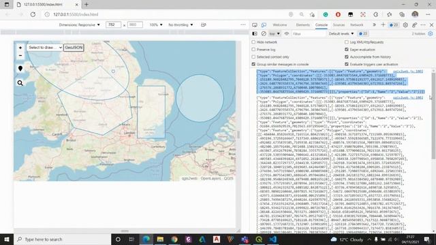Enable Hide network checkbox
This screenshot has width=436, height=245.
coord(253,42)
